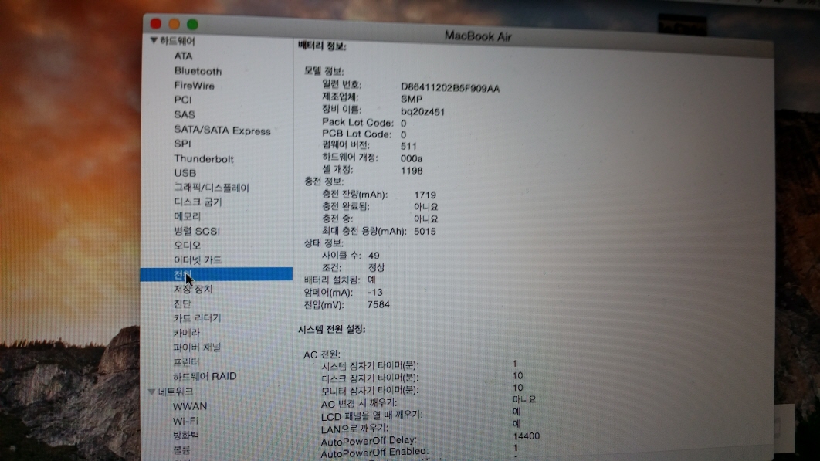Viewport: 820px width, 461px height.
Task: Select Thunderbolt in the sidebar
Action: tap(203, 159)
